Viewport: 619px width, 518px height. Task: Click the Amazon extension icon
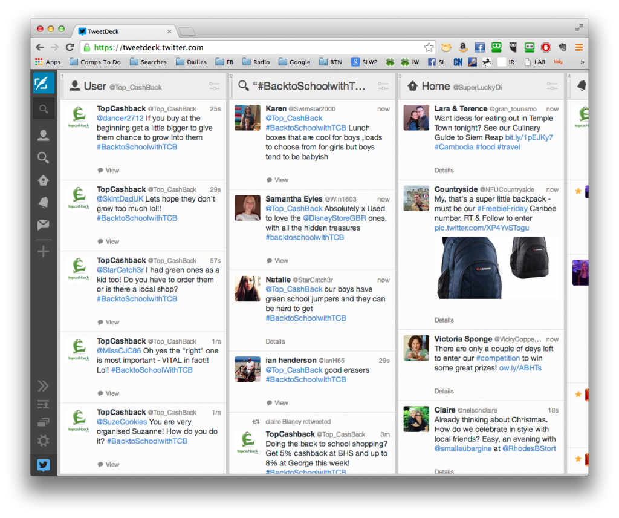pos(463,47)
